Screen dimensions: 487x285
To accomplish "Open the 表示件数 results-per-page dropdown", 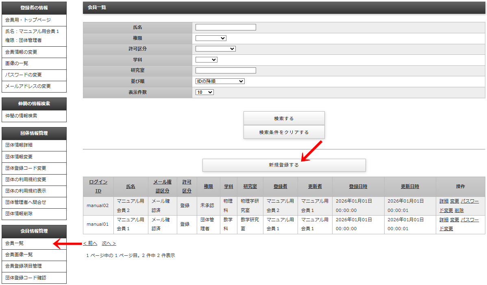I will point(205,92).
